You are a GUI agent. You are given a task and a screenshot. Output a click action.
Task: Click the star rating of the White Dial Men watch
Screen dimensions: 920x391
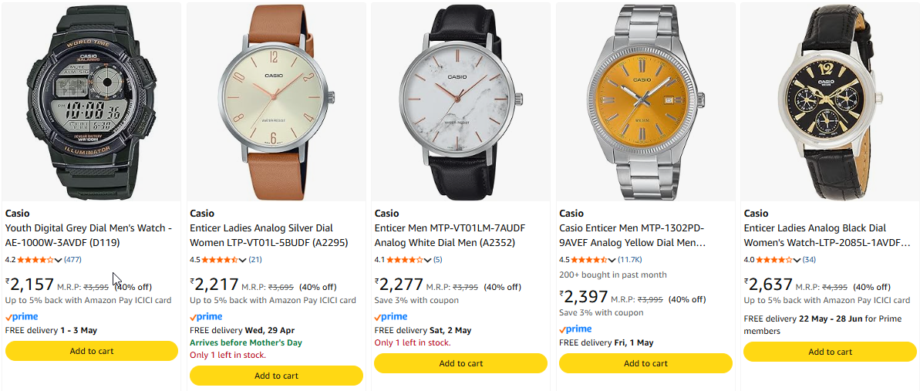pos(406,260)
